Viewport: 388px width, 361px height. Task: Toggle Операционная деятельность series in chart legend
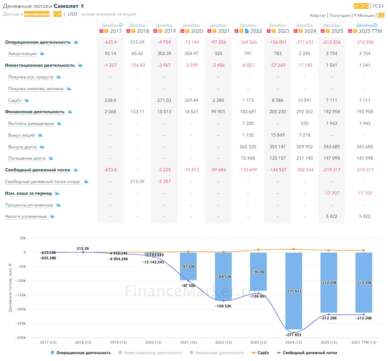tap(81, 353)
